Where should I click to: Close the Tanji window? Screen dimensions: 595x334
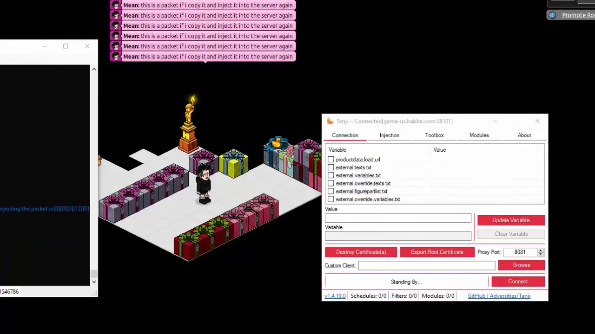(537, 121)
